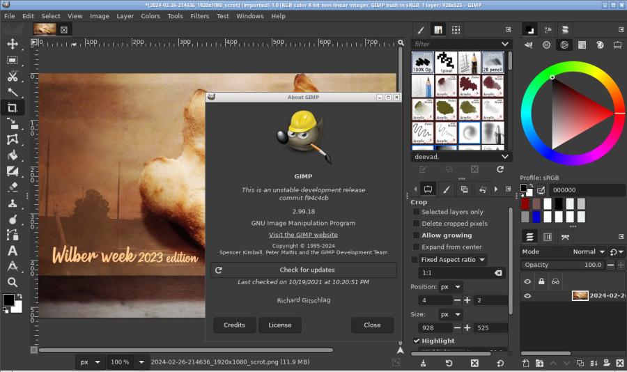
Task: Select the Eraser tool
Action: pyautogui.click(x=13, y=187)
